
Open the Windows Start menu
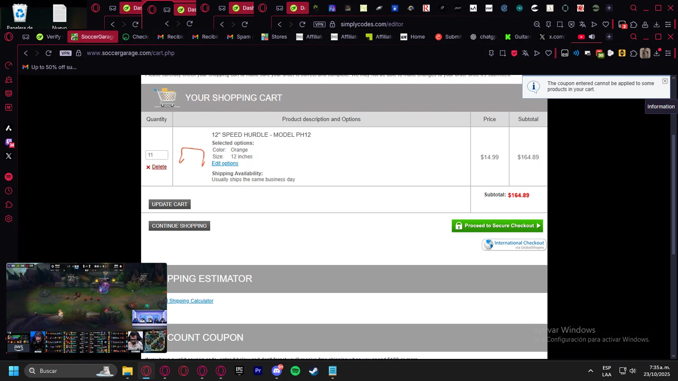[x=14, y=371]
